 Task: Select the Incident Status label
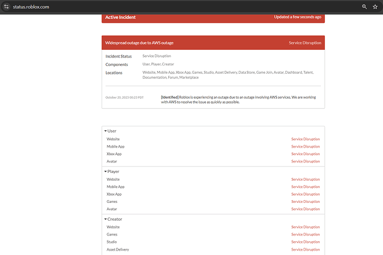[x=118, y=56]
